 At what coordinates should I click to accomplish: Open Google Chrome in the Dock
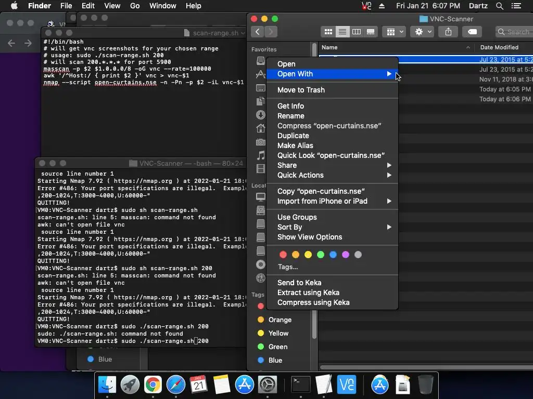[x=153, y=385]
